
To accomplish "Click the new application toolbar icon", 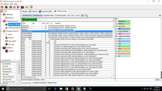I will (x=18, y=7).
